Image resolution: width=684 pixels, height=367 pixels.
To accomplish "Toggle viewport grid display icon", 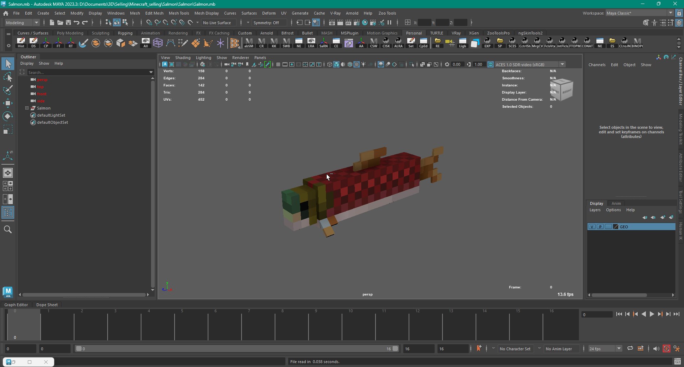I will (x=278, y=64).
